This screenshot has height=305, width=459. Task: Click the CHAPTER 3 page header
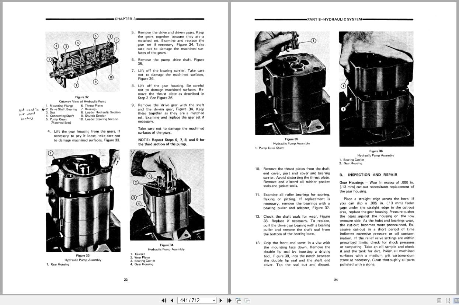(x=125, y=18)
